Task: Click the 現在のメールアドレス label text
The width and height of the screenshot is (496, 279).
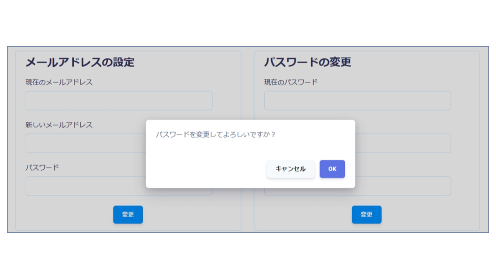Action: point(60,82)
